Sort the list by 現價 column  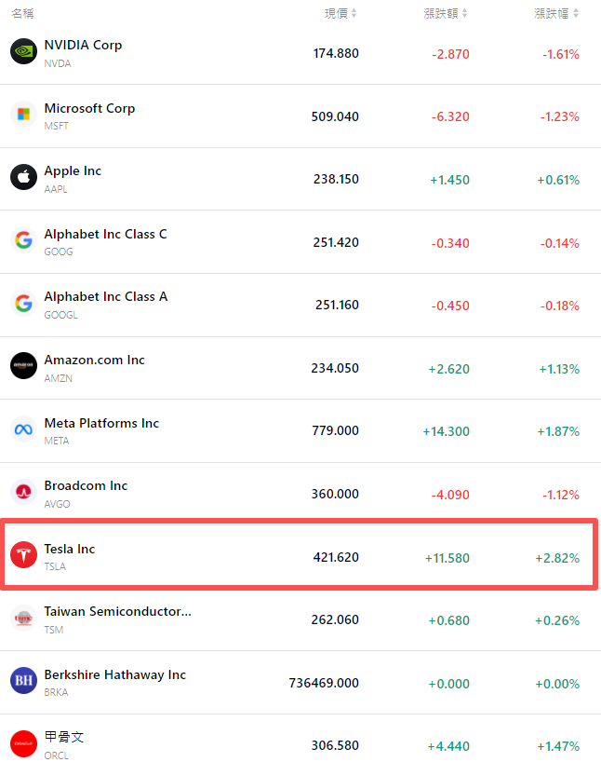click(x=341, y=13)
